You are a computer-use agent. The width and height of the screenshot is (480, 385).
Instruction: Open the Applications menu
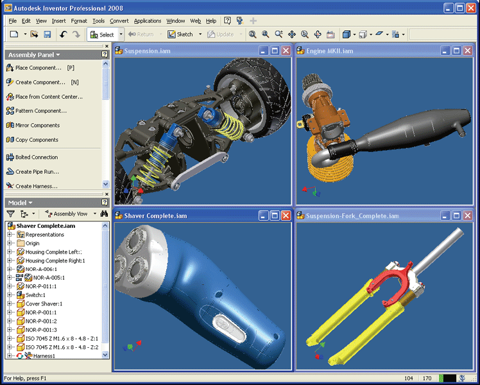pos(148,21)
